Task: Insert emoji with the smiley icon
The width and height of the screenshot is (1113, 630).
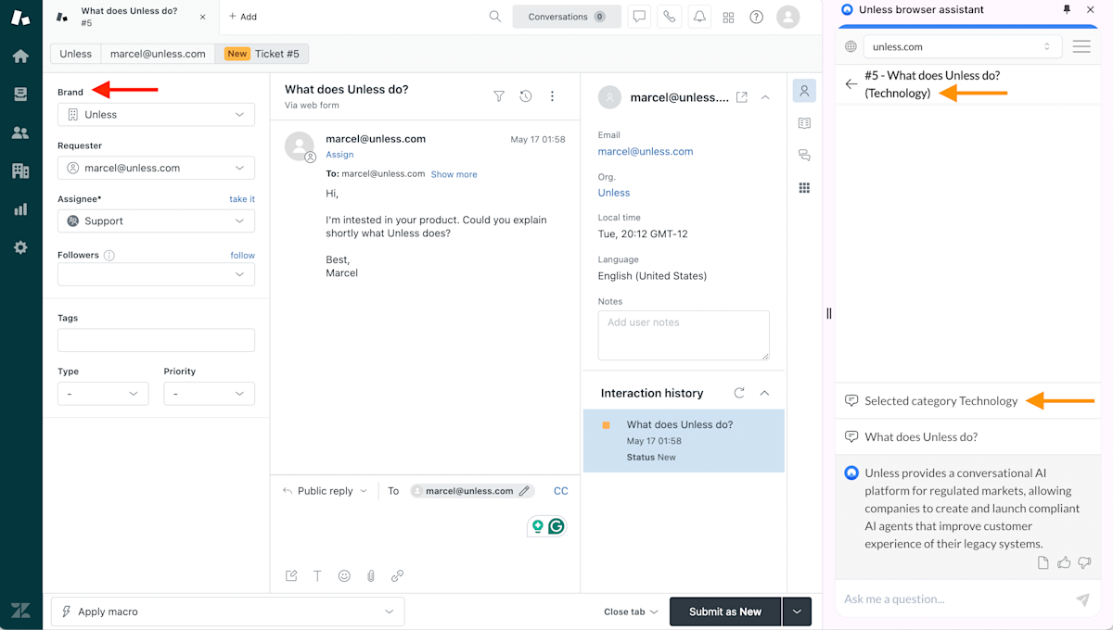Action: [344, 575]
